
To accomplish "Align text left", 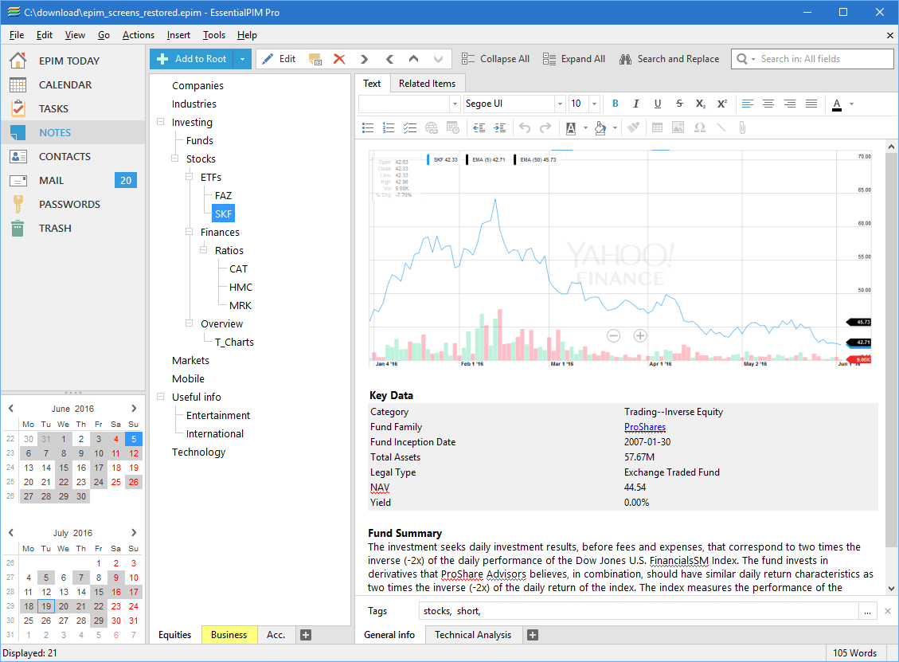I will click(747, 104).
